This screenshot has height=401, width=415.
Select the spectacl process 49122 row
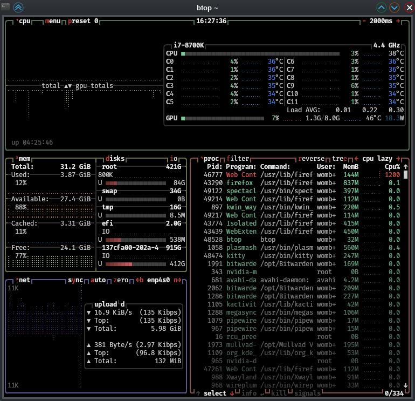click(x=302, y=191)
